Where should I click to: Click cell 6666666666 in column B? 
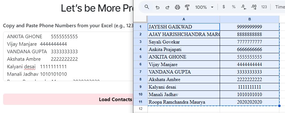[250, 49]
